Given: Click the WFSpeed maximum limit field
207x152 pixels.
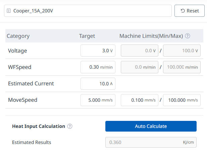Looking at the screenshot, I should click(182, 67).
